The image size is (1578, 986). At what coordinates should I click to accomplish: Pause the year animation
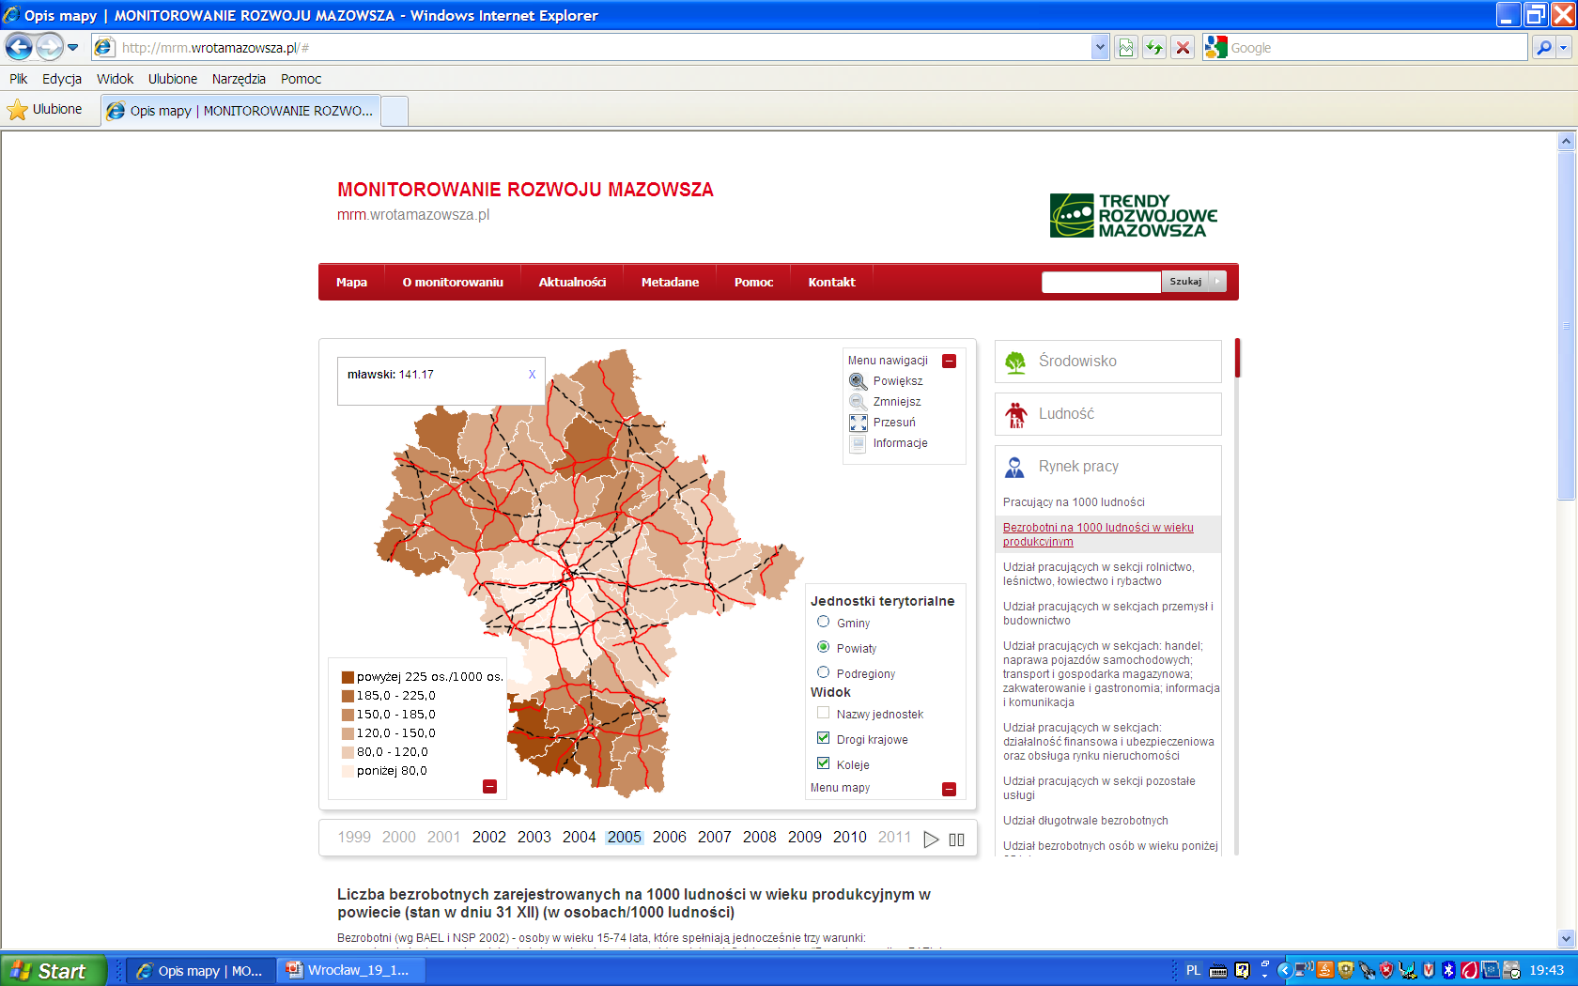point(956,839)
